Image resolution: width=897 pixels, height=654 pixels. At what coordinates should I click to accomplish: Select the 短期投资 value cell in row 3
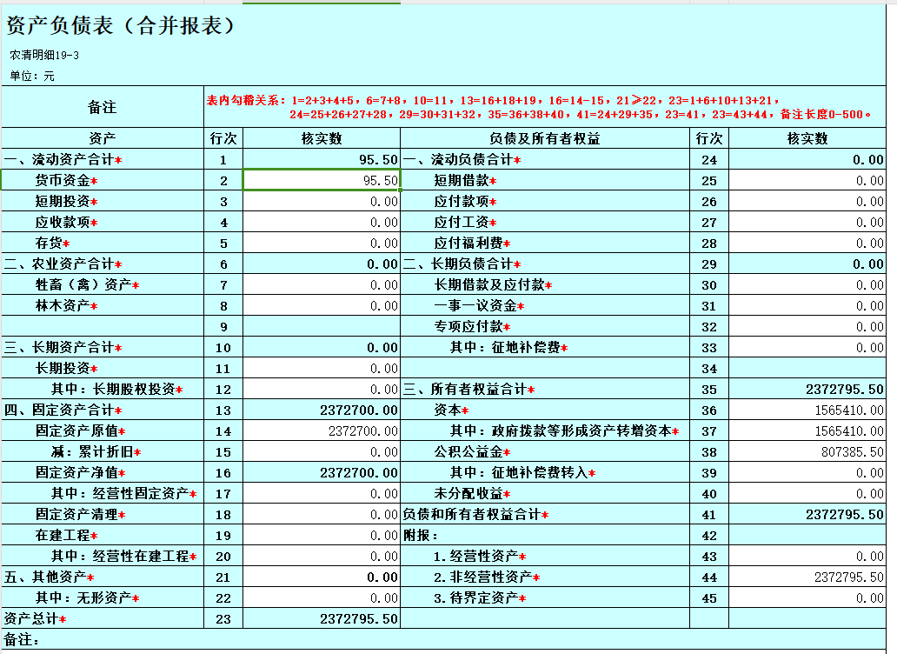point(322,202)
